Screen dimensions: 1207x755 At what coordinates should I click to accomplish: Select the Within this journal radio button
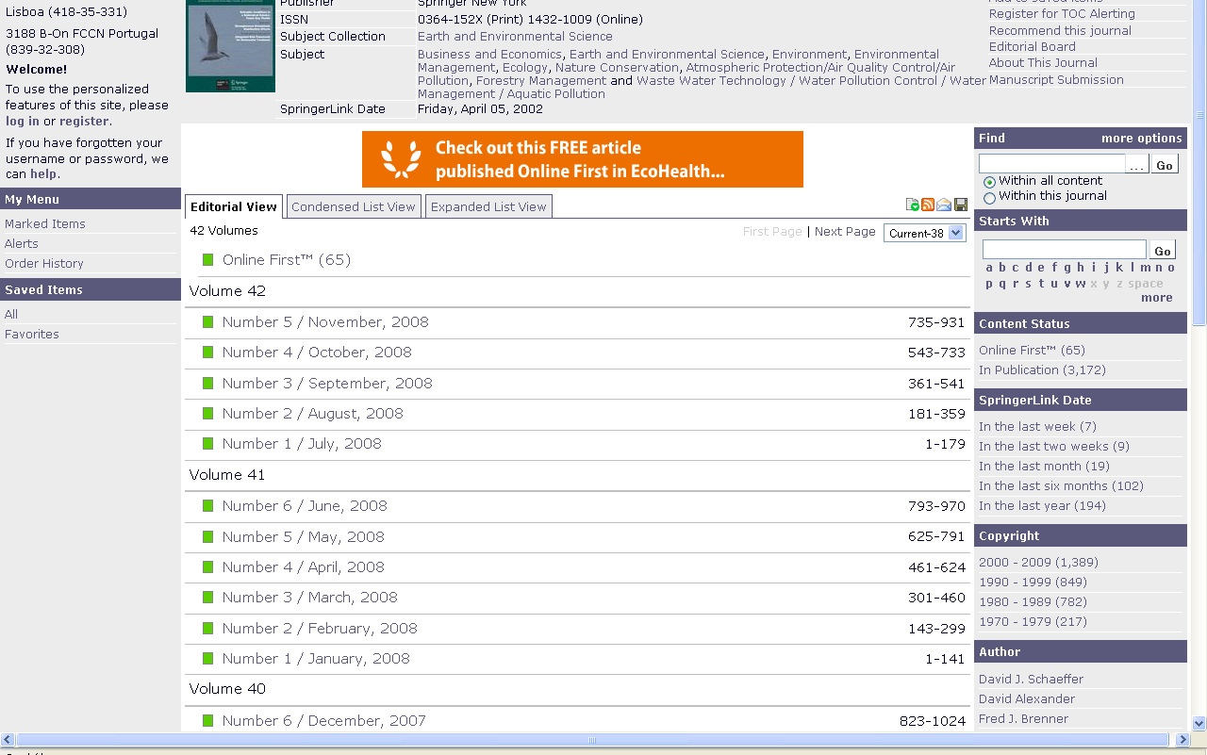click(x=989, y=198)
